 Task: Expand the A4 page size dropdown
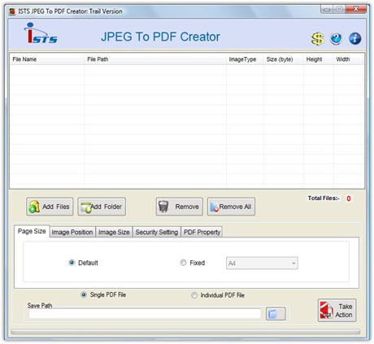(262, 263)
